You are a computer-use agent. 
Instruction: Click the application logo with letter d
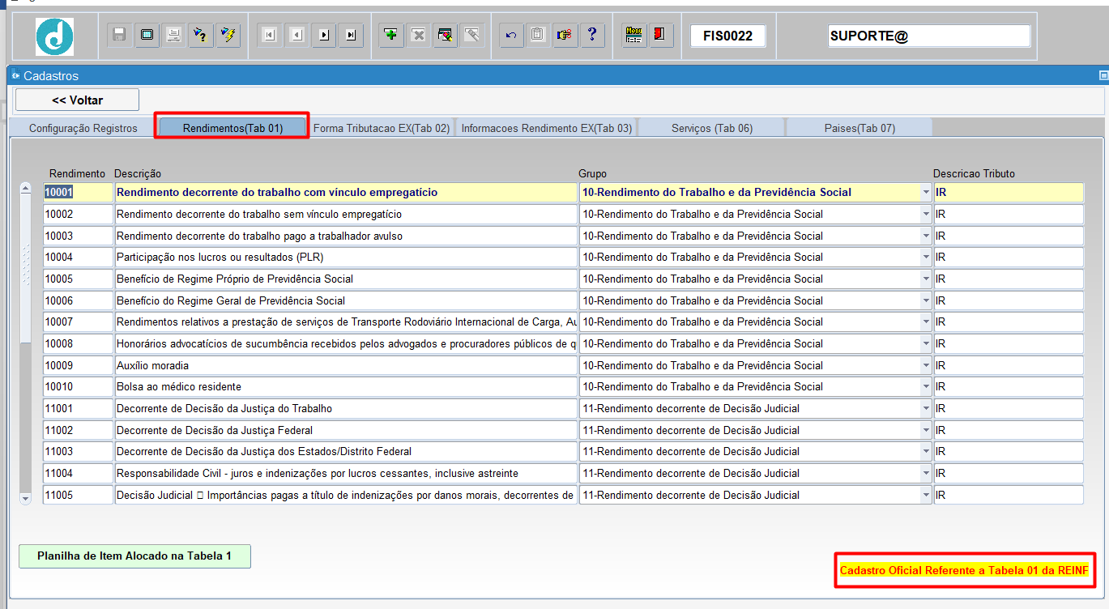coord(55,36)
